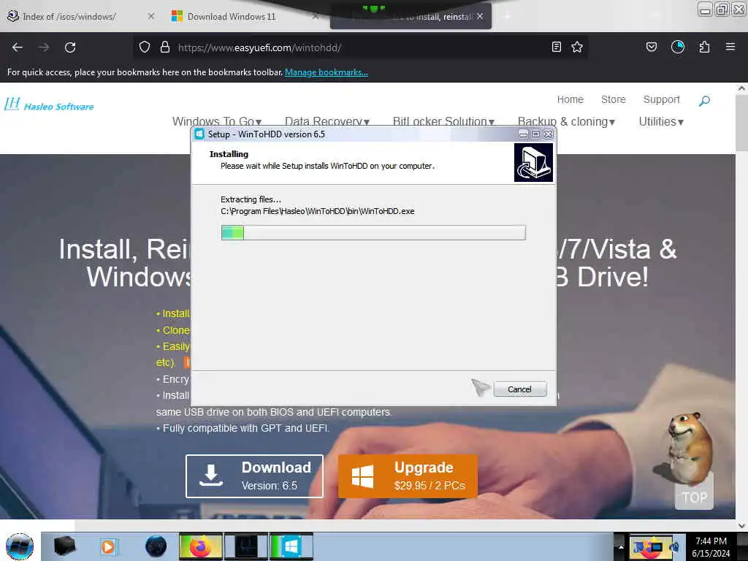Open the website search magnifier icon
The height and width of the screenshot is (561, 748).
[x=705, y=100]
